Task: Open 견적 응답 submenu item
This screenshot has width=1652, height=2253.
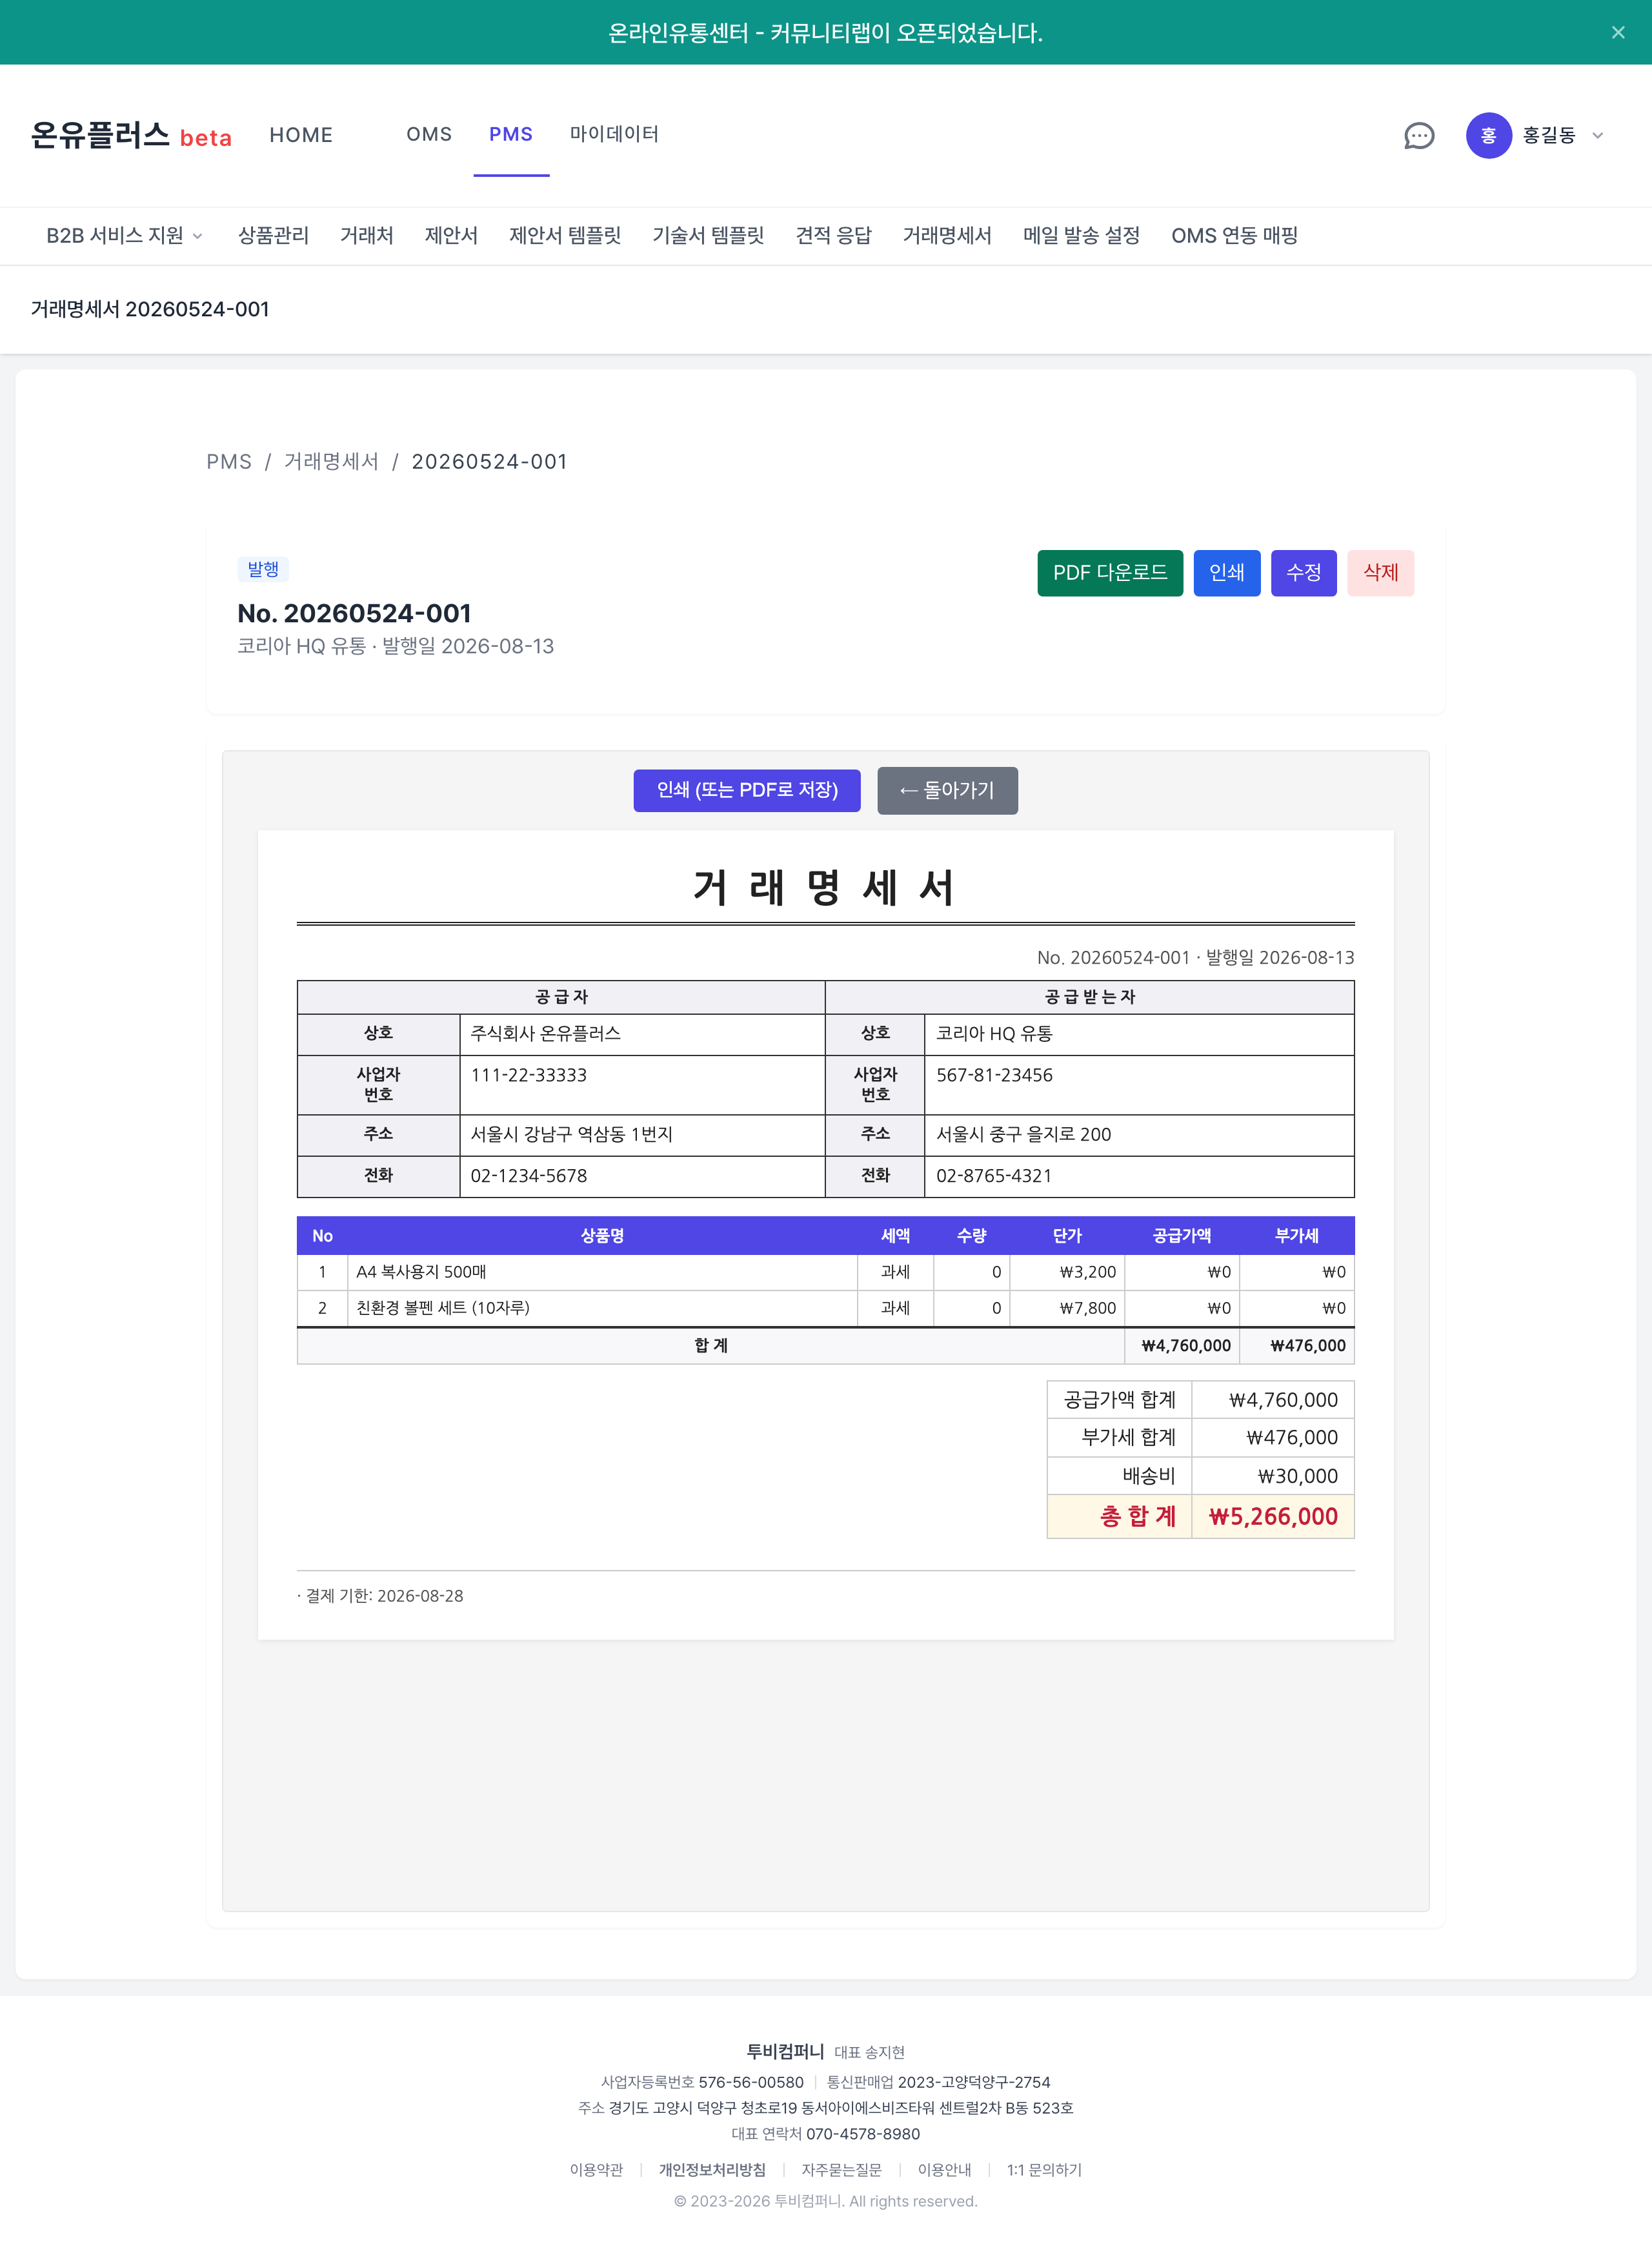Action: tap(833, 235)
